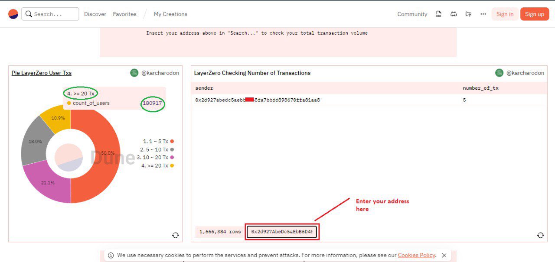Open My Creations
Screen dimensions: 555x262
tap(170, 14)
